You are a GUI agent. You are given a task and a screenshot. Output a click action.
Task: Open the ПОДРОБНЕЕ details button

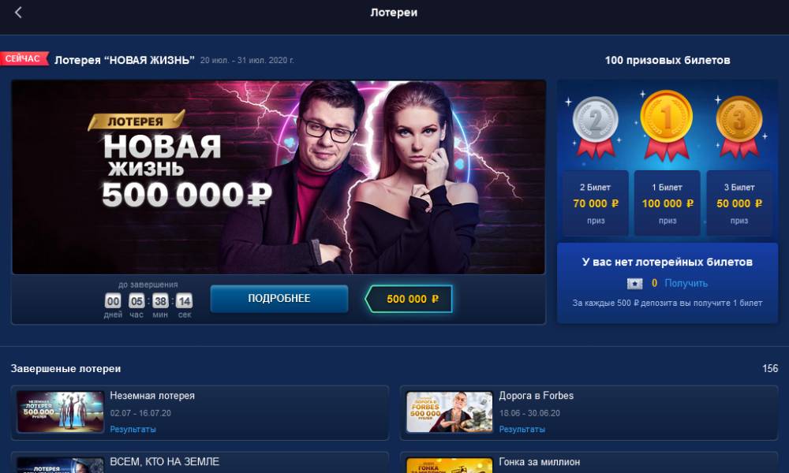coord(279,299)
